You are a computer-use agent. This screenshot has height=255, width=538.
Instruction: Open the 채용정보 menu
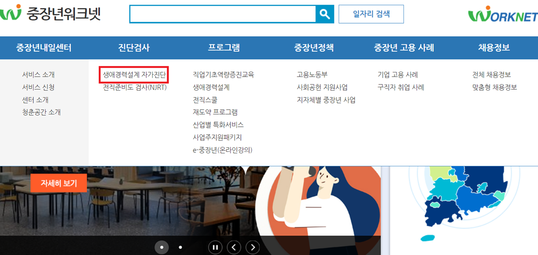click(494, 48)
